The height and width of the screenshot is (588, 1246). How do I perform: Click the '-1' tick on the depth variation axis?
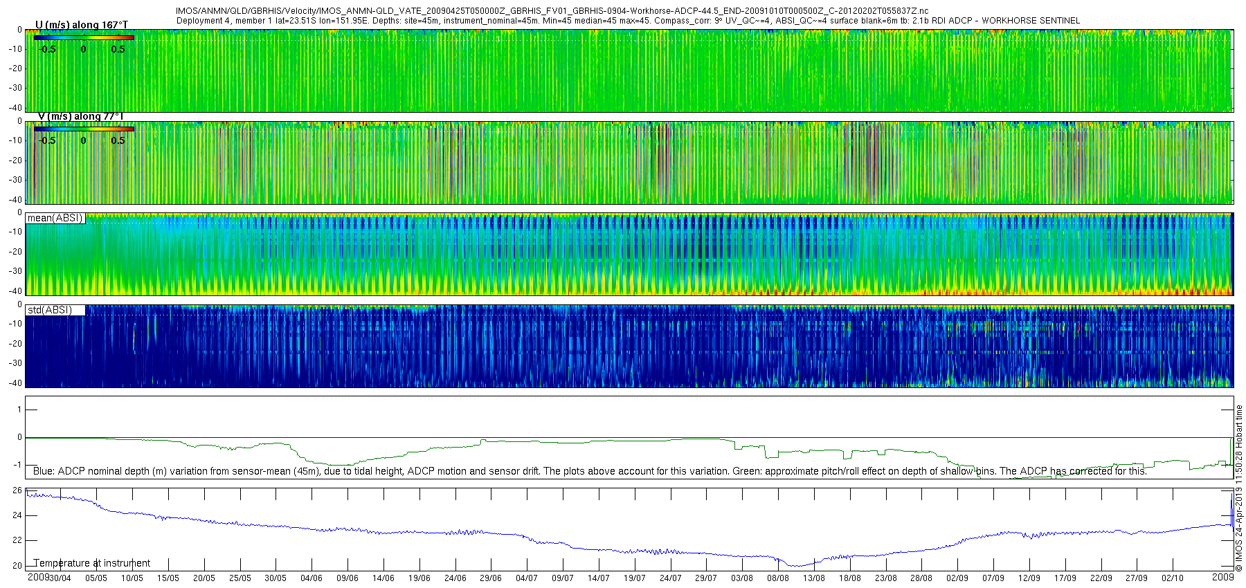coord(17,465)
